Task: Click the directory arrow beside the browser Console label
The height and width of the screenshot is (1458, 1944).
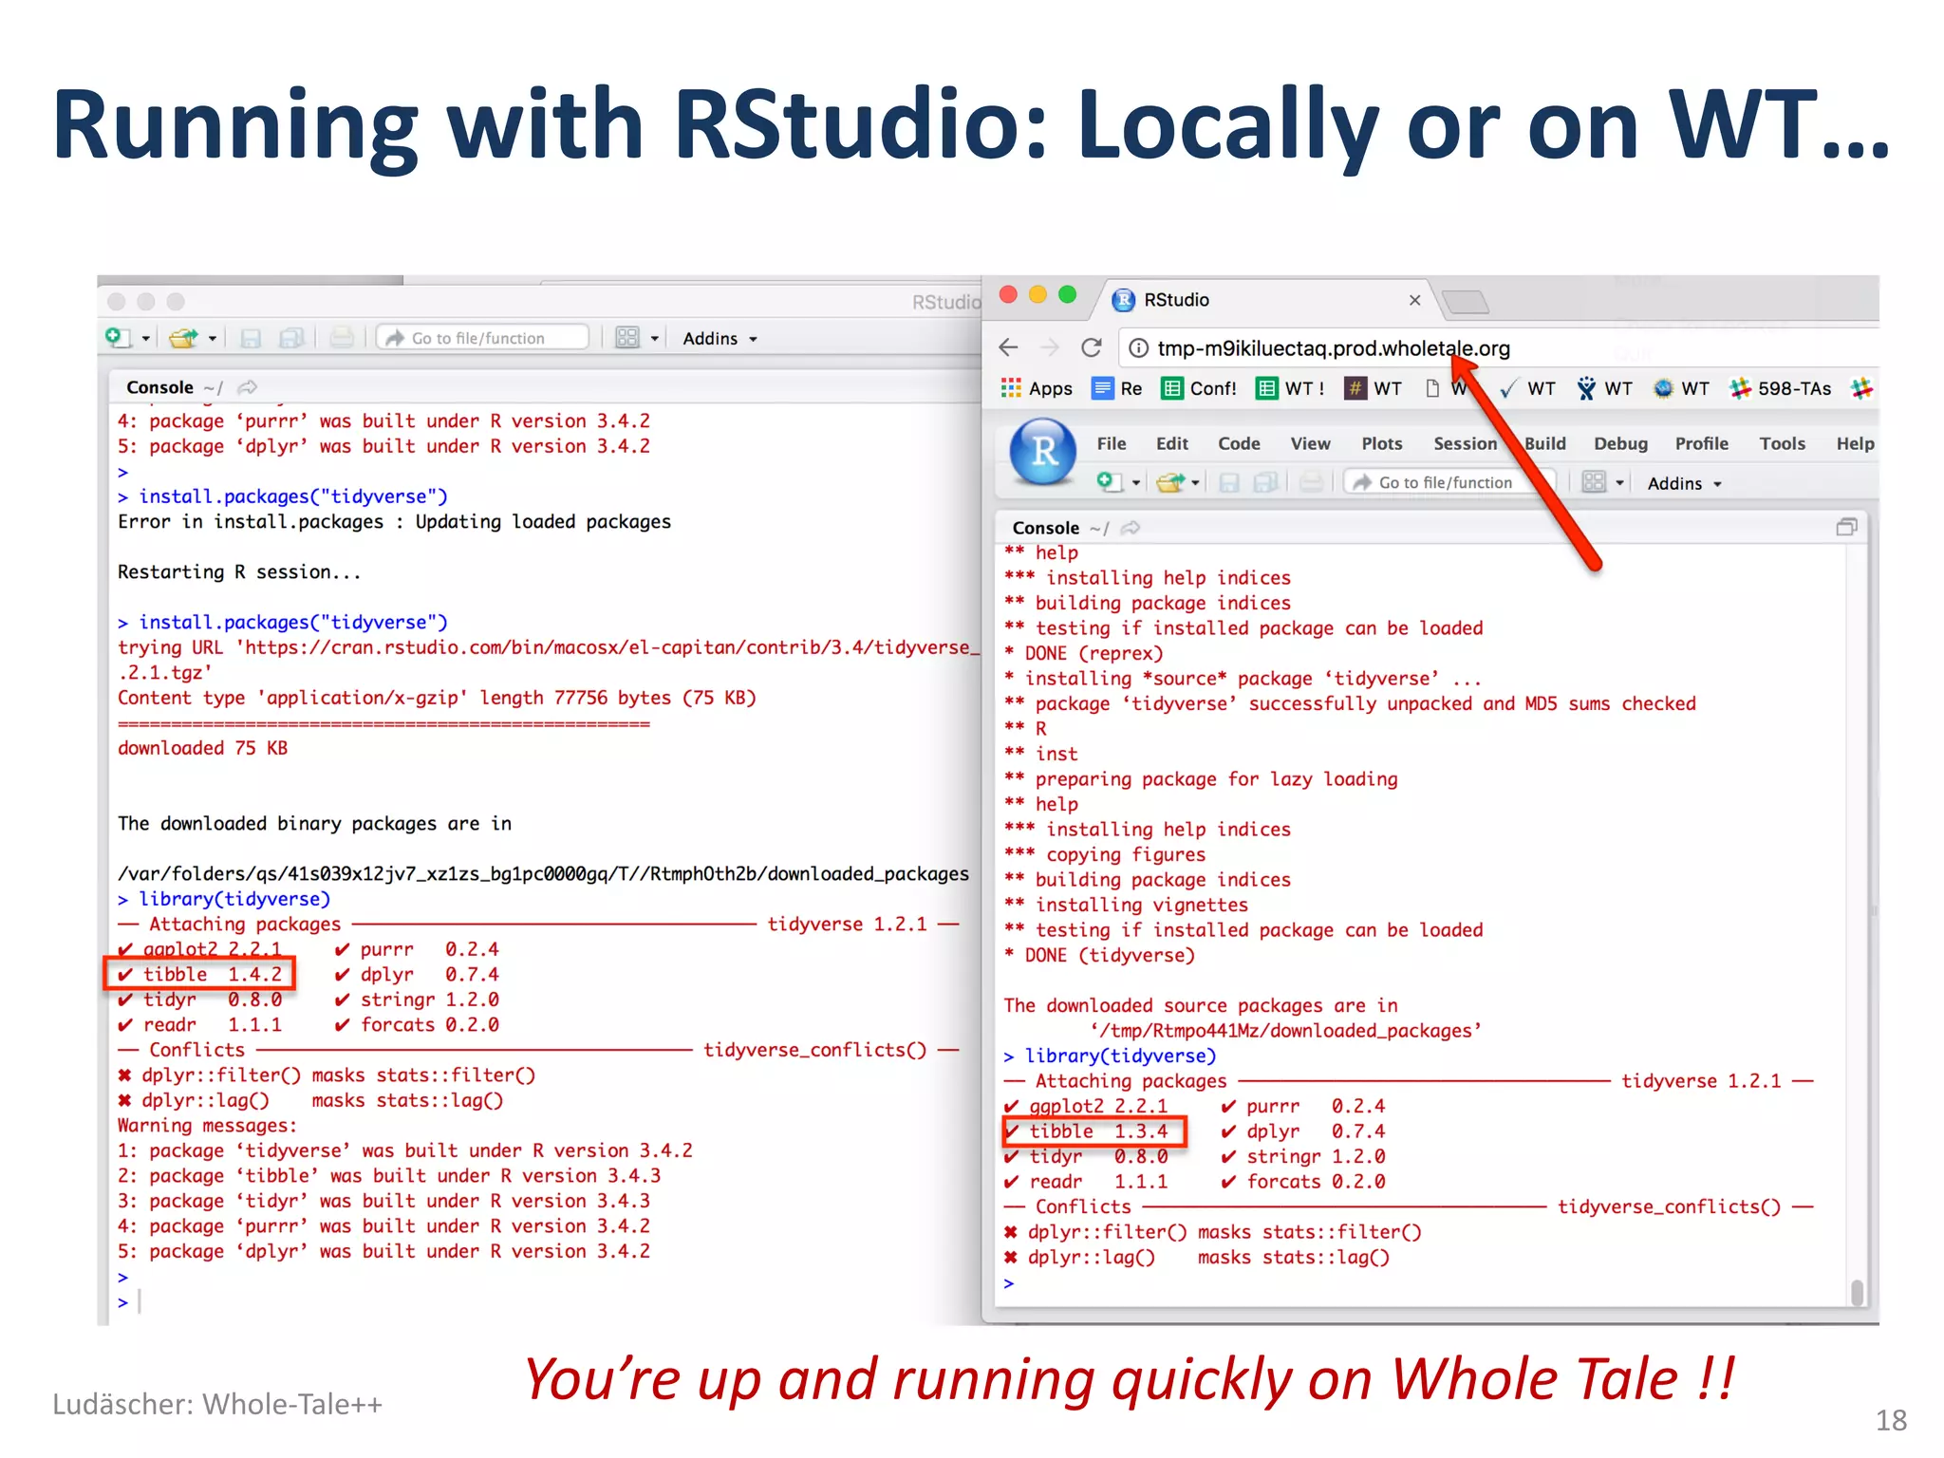Action: point(1131,528)
